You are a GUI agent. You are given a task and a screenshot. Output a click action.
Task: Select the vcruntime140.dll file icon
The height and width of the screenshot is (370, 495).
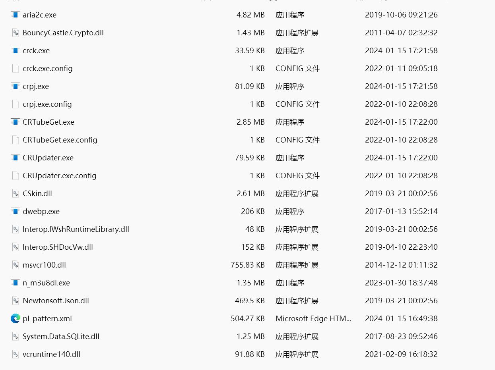coord(16,355)
